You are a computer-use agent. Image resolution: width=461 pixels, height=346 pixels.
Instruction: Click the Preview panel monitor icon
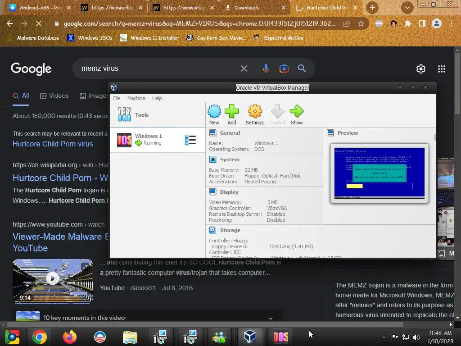[x=330, y=133]
